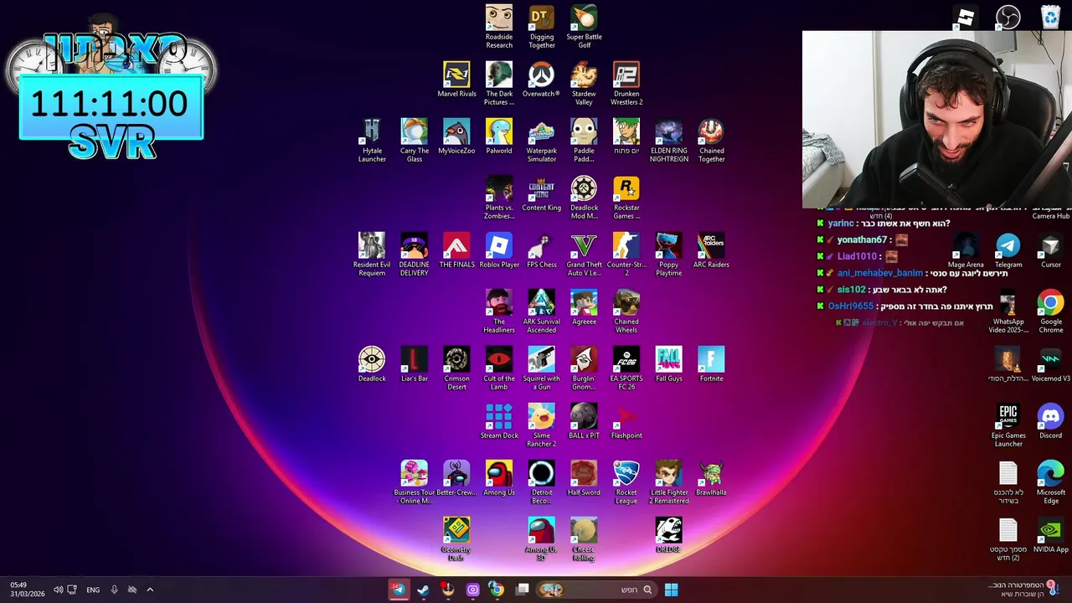Open the Rockstar Games launcher icon
Viewport: 1072px width, 603px height.
[x=626, y=198]
